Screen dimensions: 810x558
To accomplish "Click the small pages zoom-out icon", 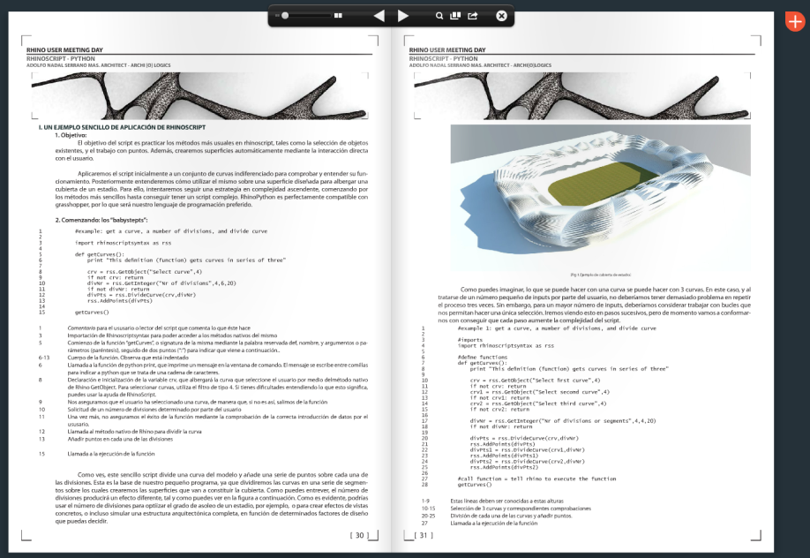I will click(x=277, y=16).
